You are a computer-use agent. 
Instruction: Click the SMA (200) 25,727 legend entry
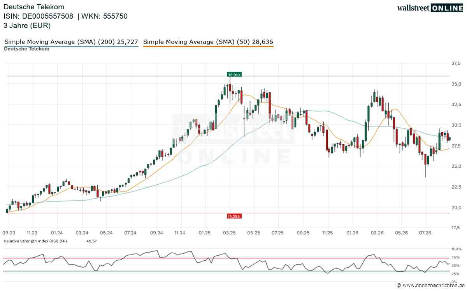click(x=71, y=42)
